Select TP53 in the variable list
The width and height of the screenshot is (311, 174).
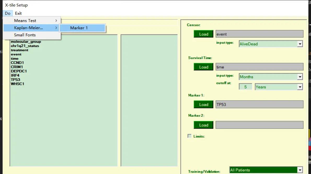[x=15, y=79]
